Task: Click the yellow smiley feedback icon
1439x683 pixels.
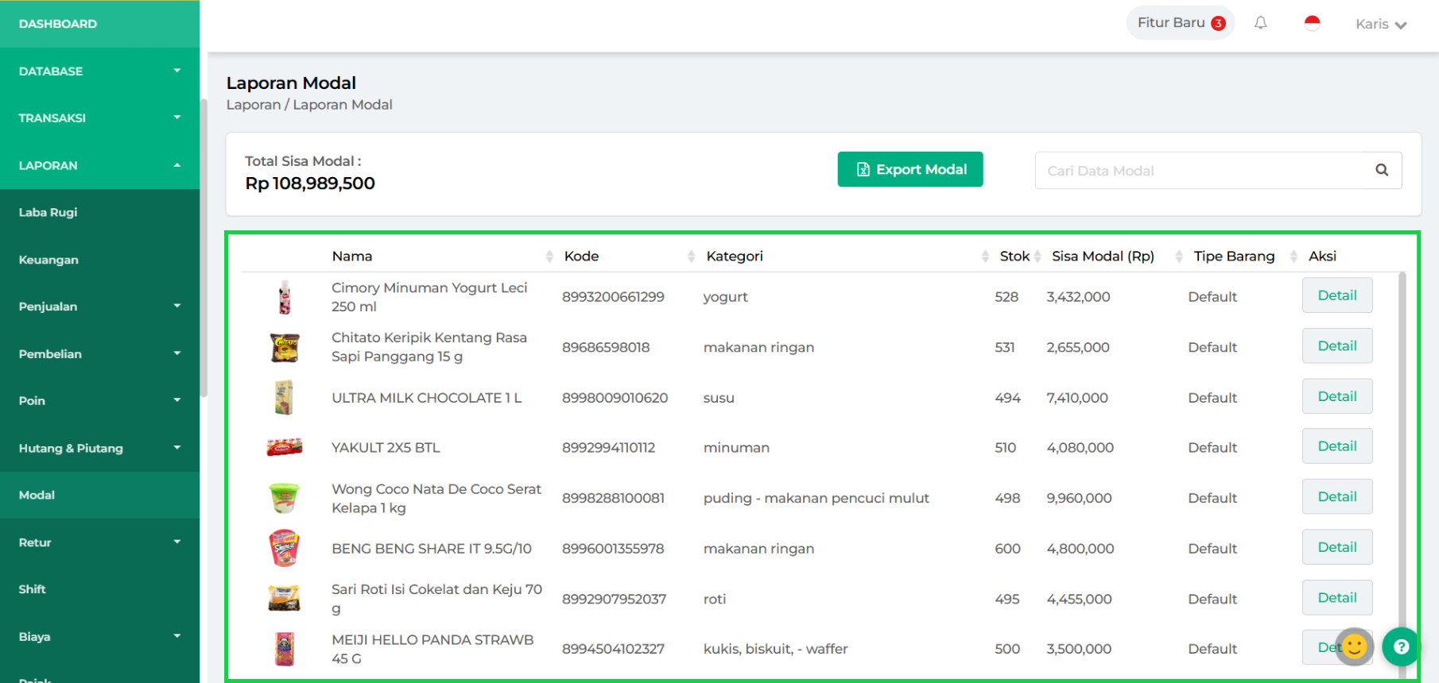Action: (x=1355, y=646)
